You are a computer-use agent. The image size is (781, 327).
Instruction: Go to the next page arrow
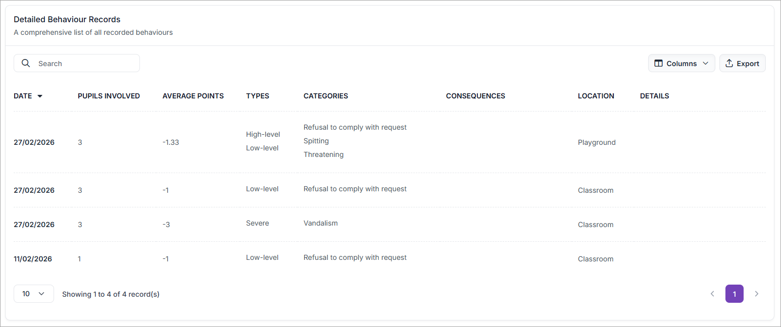(x=756, y=294)
